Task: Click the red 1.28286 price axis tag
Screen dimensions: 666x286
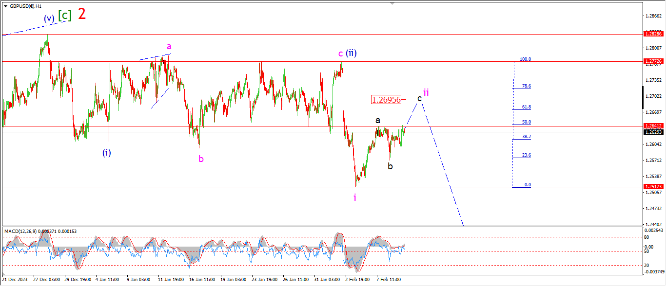Action: coord(653,34)
